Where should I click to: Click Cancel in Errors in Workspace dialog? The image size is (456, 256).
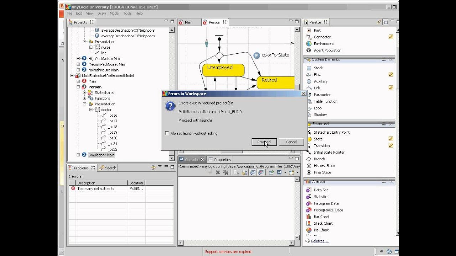(x=291, y=142)
